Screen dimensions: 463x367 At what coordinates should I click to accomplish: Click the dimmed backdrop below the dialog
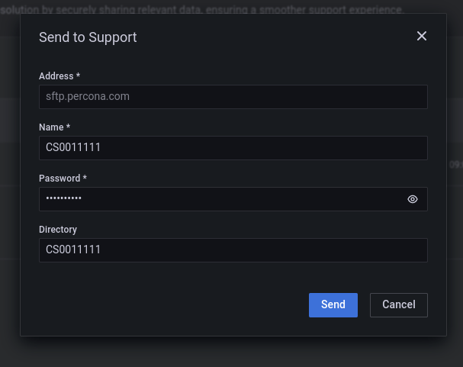tap(229, 351)
